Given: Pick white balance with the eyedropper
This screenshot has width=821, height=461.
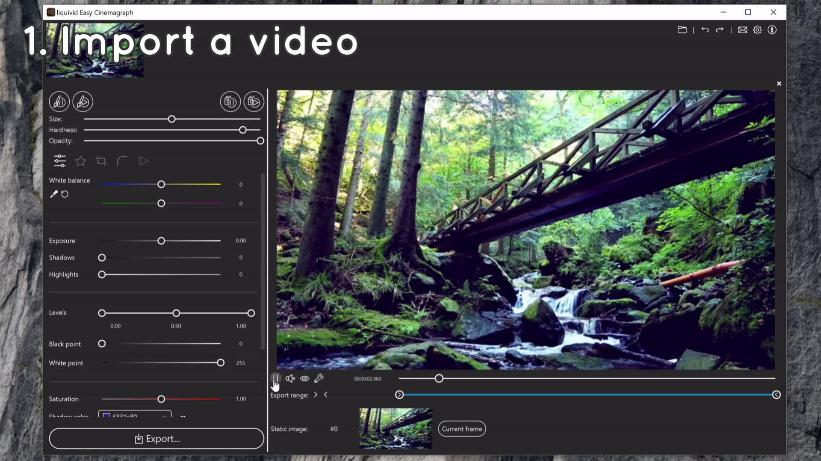Looking at the screenshot, I should 53,194.
